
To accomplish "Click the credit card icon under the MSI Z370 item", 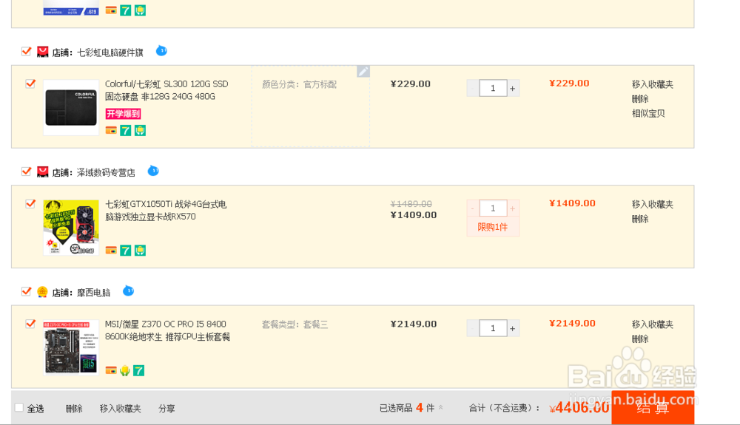I will [111, 371].
